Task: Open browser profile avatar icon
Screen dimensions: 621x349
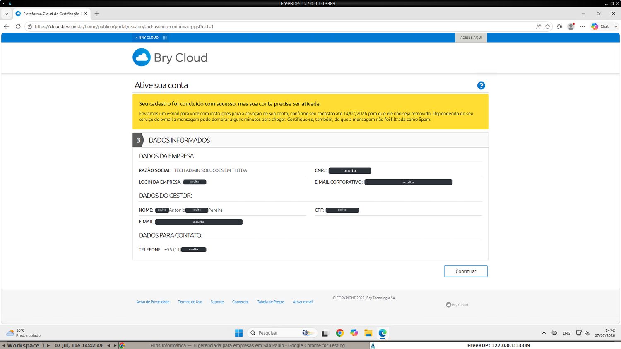Action: 571,26
